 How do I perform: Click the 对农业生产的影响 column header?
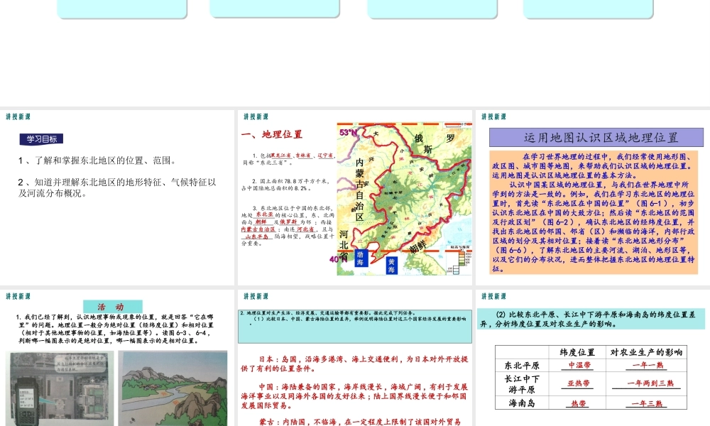(x=647, y=352)
